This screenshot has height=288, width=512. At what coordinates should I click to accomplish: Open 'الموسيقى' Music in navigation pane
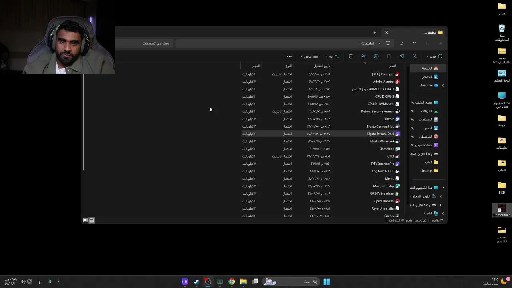point(428,136)
